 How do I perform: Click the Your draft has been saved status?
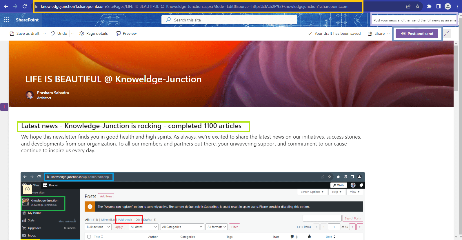334,34
